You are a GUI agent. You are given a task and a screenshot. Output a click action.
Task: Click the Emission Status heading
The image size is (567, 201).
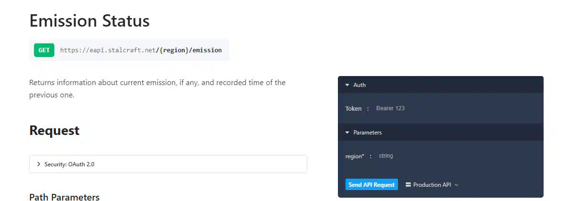[89, 20]
